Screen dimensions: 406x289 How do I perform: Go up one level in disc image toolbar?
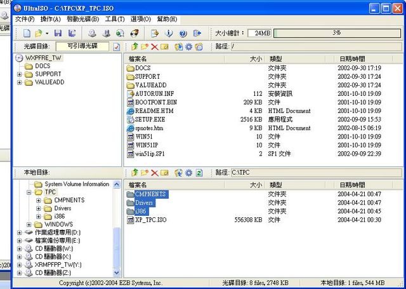tap(134, 46)
